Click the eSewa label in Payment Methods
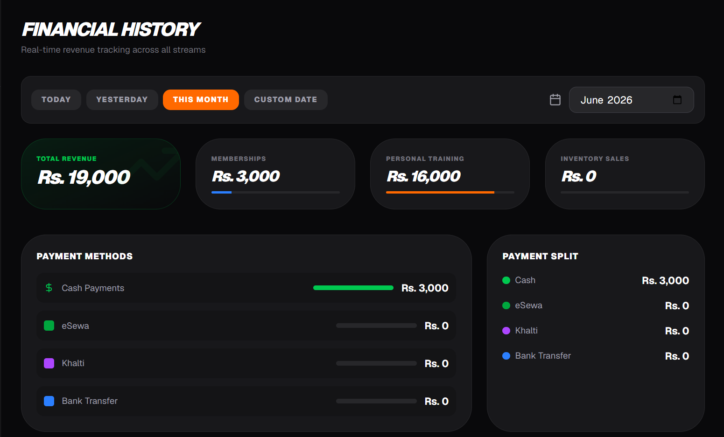Viewport: 724px width, 437px height. (75, 326)
